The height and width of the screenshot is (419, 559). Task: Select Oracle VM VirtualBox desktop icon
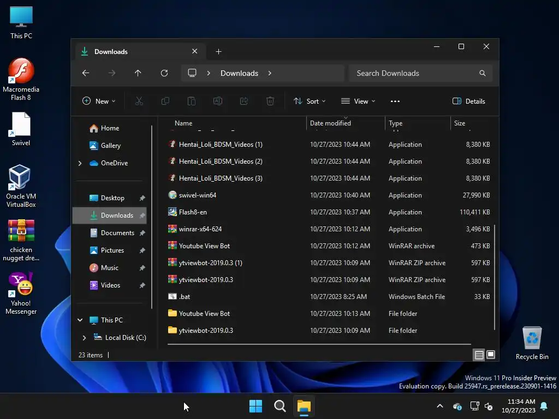(x=21, y=187)
